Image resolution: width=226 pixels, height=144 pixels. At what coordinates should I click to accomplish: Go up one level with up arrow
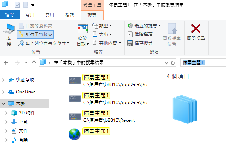(x=34, y=63)
